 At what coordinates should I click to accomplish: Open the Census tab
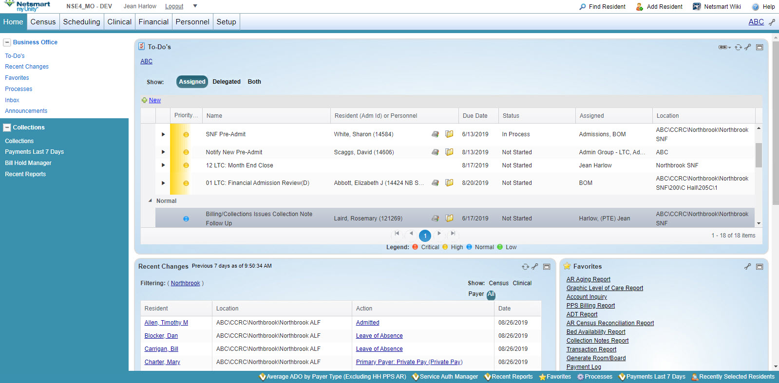tap(43, 22)
